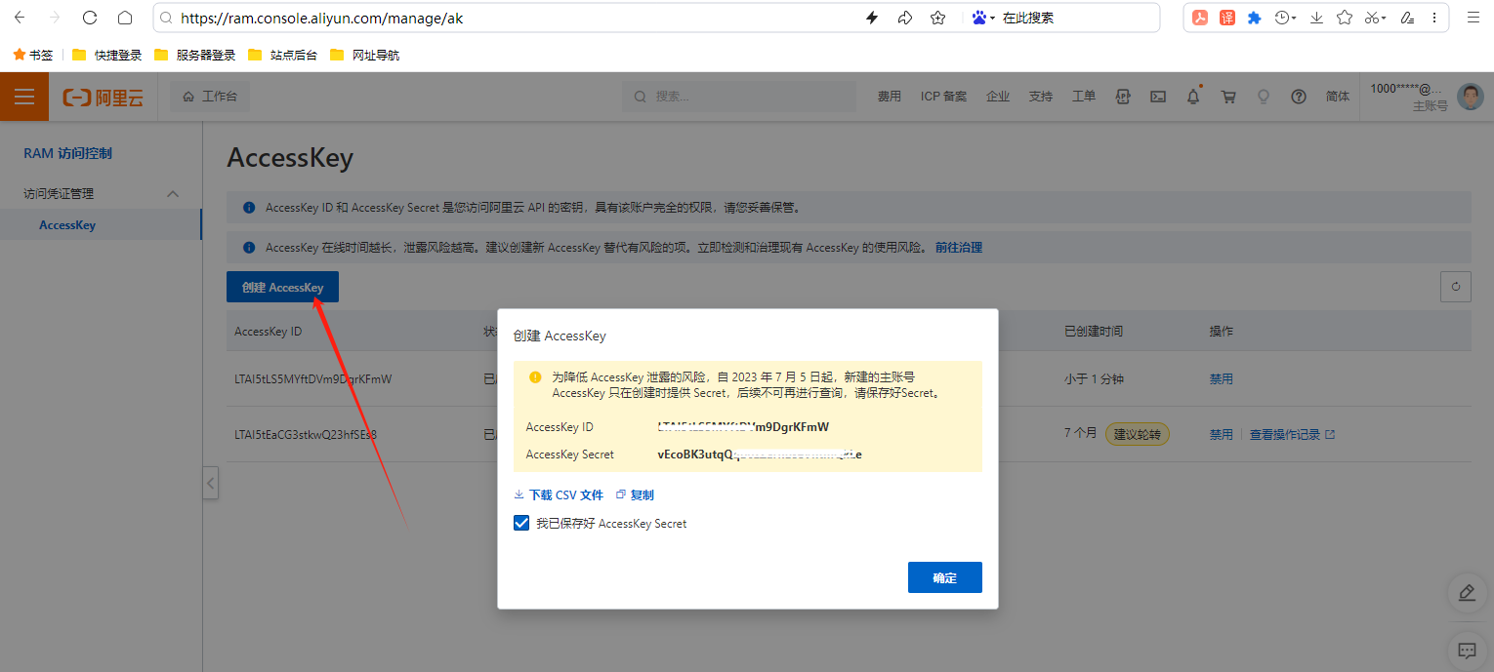Open the browser hamburger main menu
This screenshot has height=672, width=1494.
[1473, 18]
